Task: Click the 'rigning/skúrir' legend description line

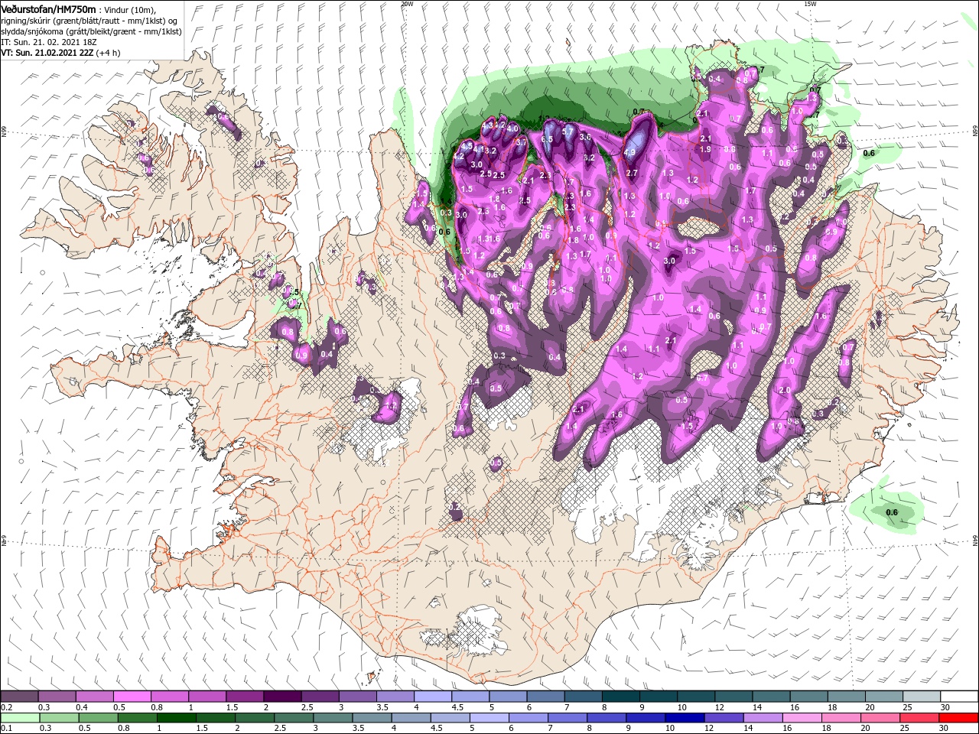Action: 89,21
